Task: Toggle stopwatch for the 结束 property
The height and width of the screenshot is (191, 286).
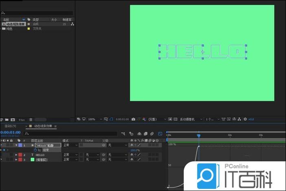Action: [x=35, y=150]
